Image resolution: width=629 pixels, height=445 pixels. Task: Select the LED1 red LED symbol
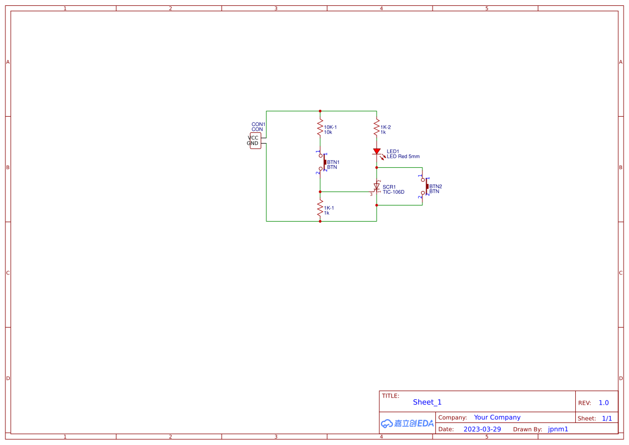[377, 152]
